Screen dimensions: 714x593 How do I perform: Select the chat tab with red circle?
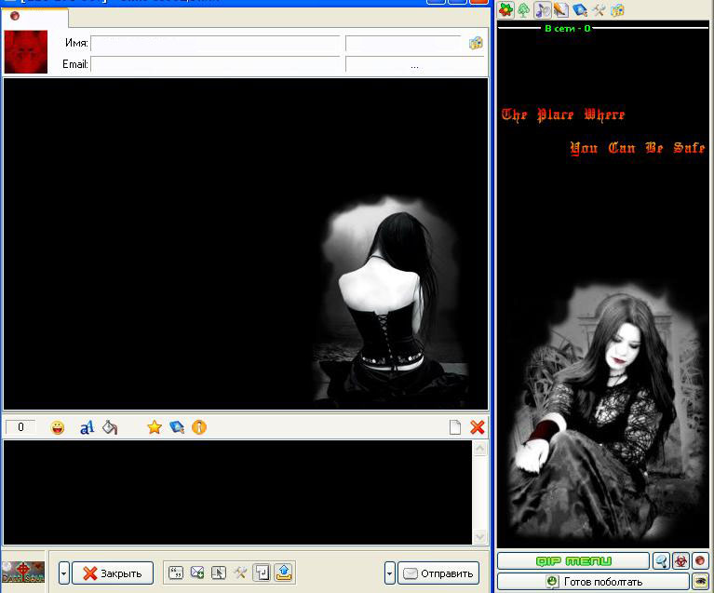click(x=34, y=17)
